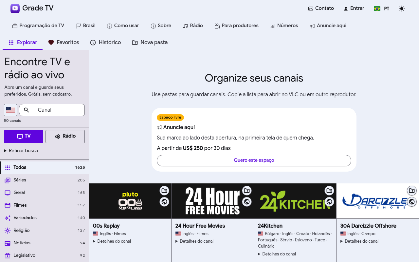The width and height of the screenshot is (419, 262).
Task: Select the Filmes category
Action: (45, 205)
